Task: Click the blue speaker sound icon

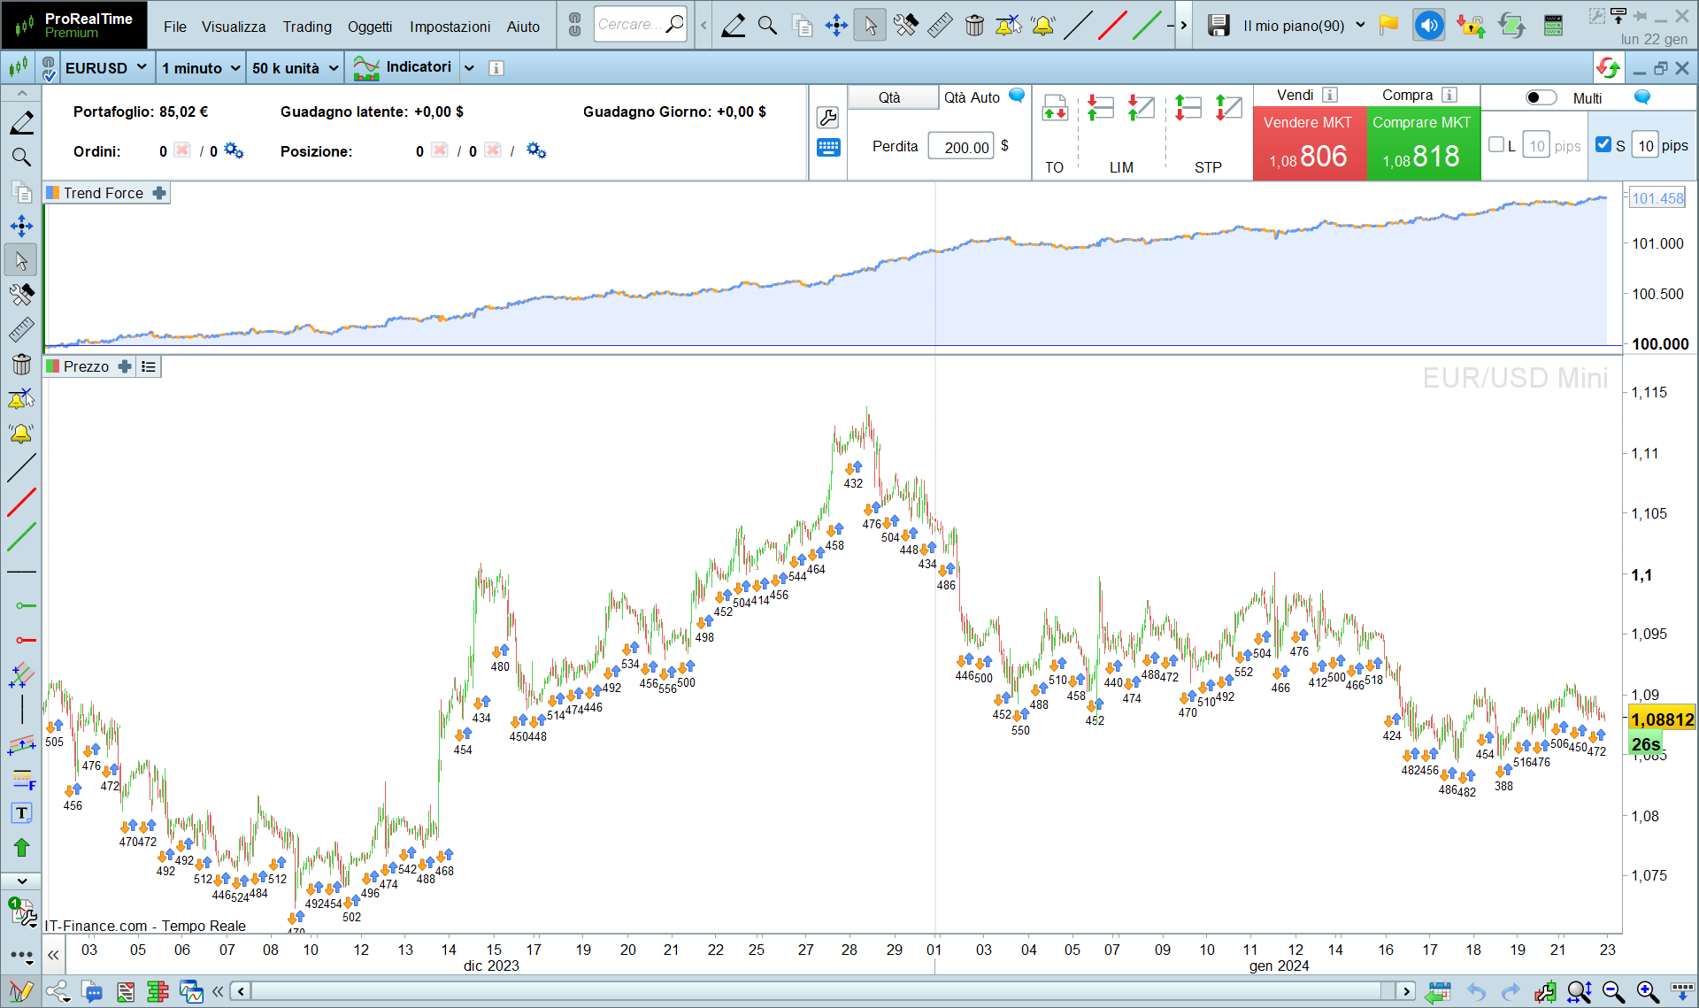Action: coord(1428,26)
